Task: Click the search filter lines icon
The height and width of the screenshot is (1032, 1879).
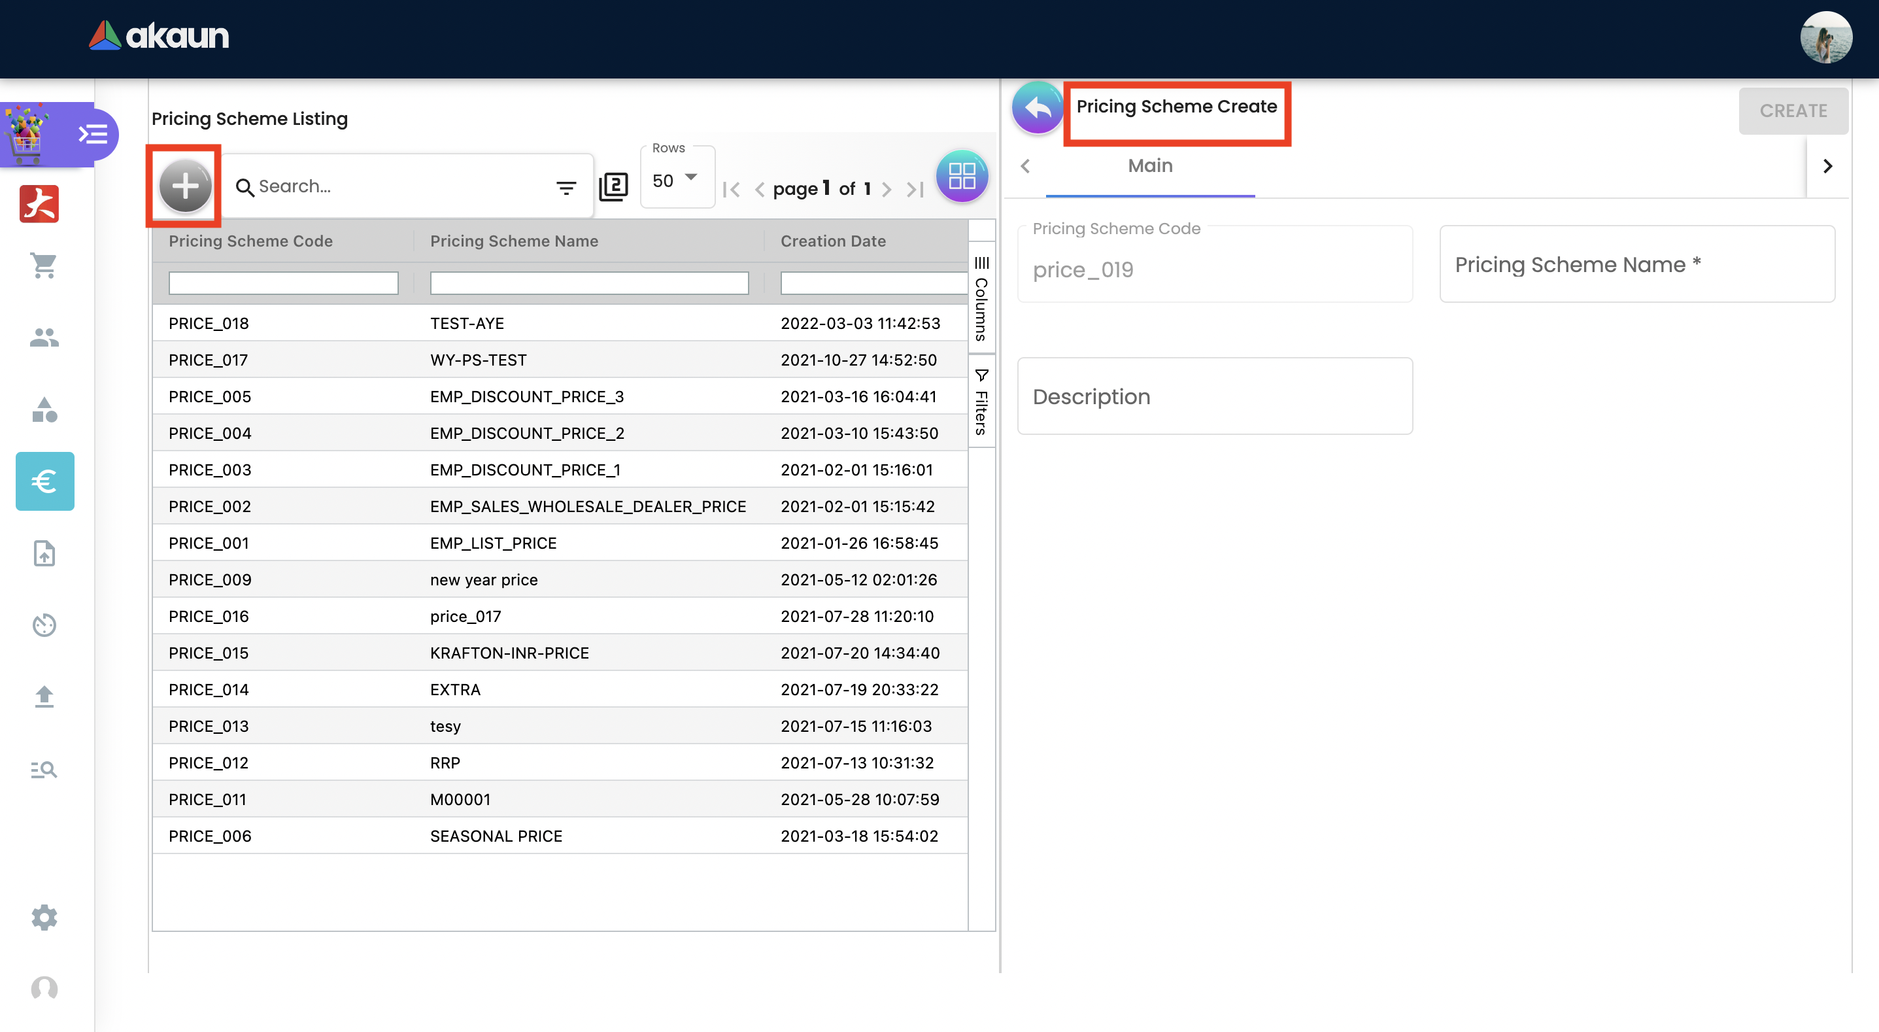Action: click(x=566, y=188)
